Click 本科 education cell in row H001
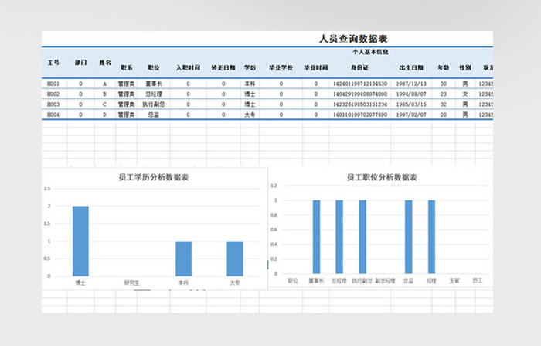 coord(250,84)
